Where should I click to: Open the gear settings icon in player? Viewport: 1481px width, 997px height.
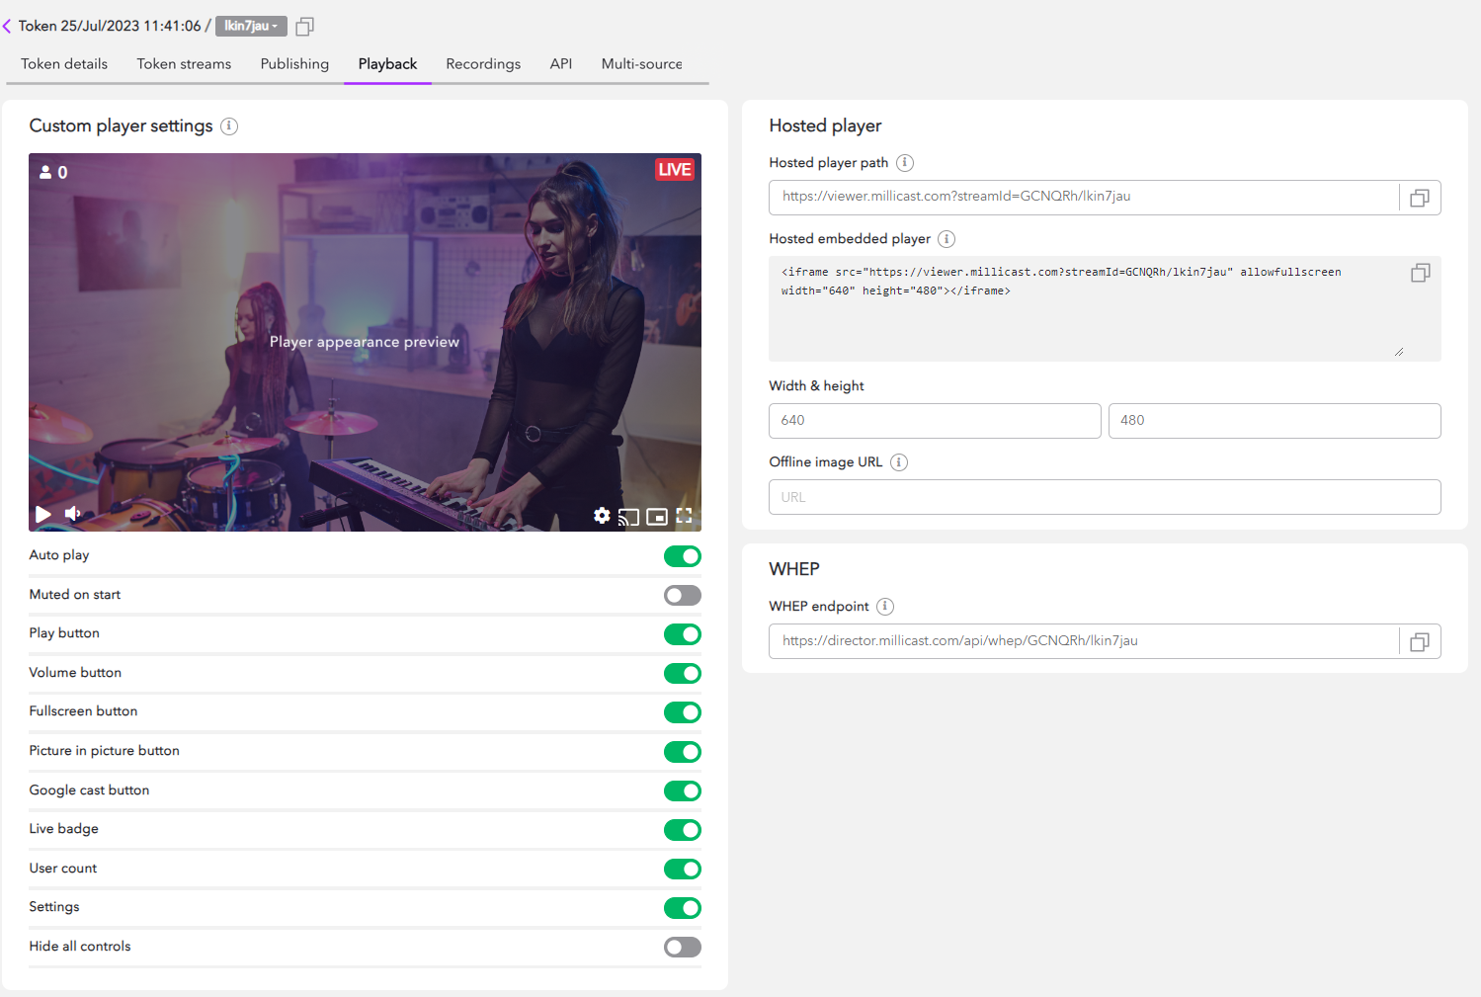pyautogui.click(x=602, y=516)
